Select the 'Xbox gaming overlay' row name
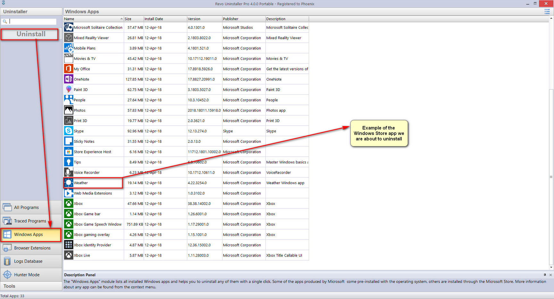The height and width of the screenshot is (299, 554). (x=92, y=235)
